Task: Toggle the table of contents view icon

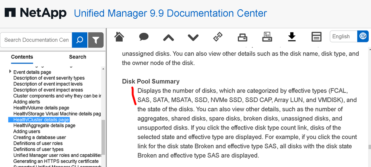Action: [x=316, y=36]
